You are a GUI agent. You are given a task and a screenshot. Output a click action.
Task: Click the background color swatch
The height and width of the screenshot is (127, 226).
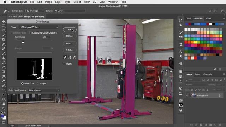pyautogui.click(x=5, y=118)
